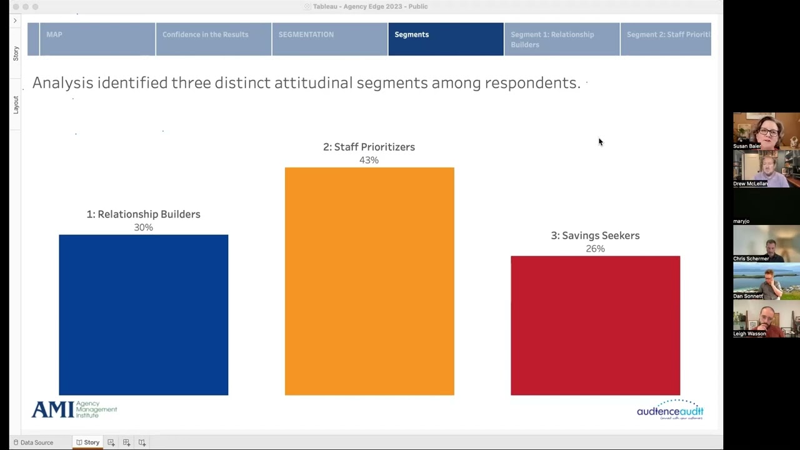Image resolution: width=800 pixels, height=450 pixels.
Task: Go to the MAP story point
Action: (x=97, y=39)
